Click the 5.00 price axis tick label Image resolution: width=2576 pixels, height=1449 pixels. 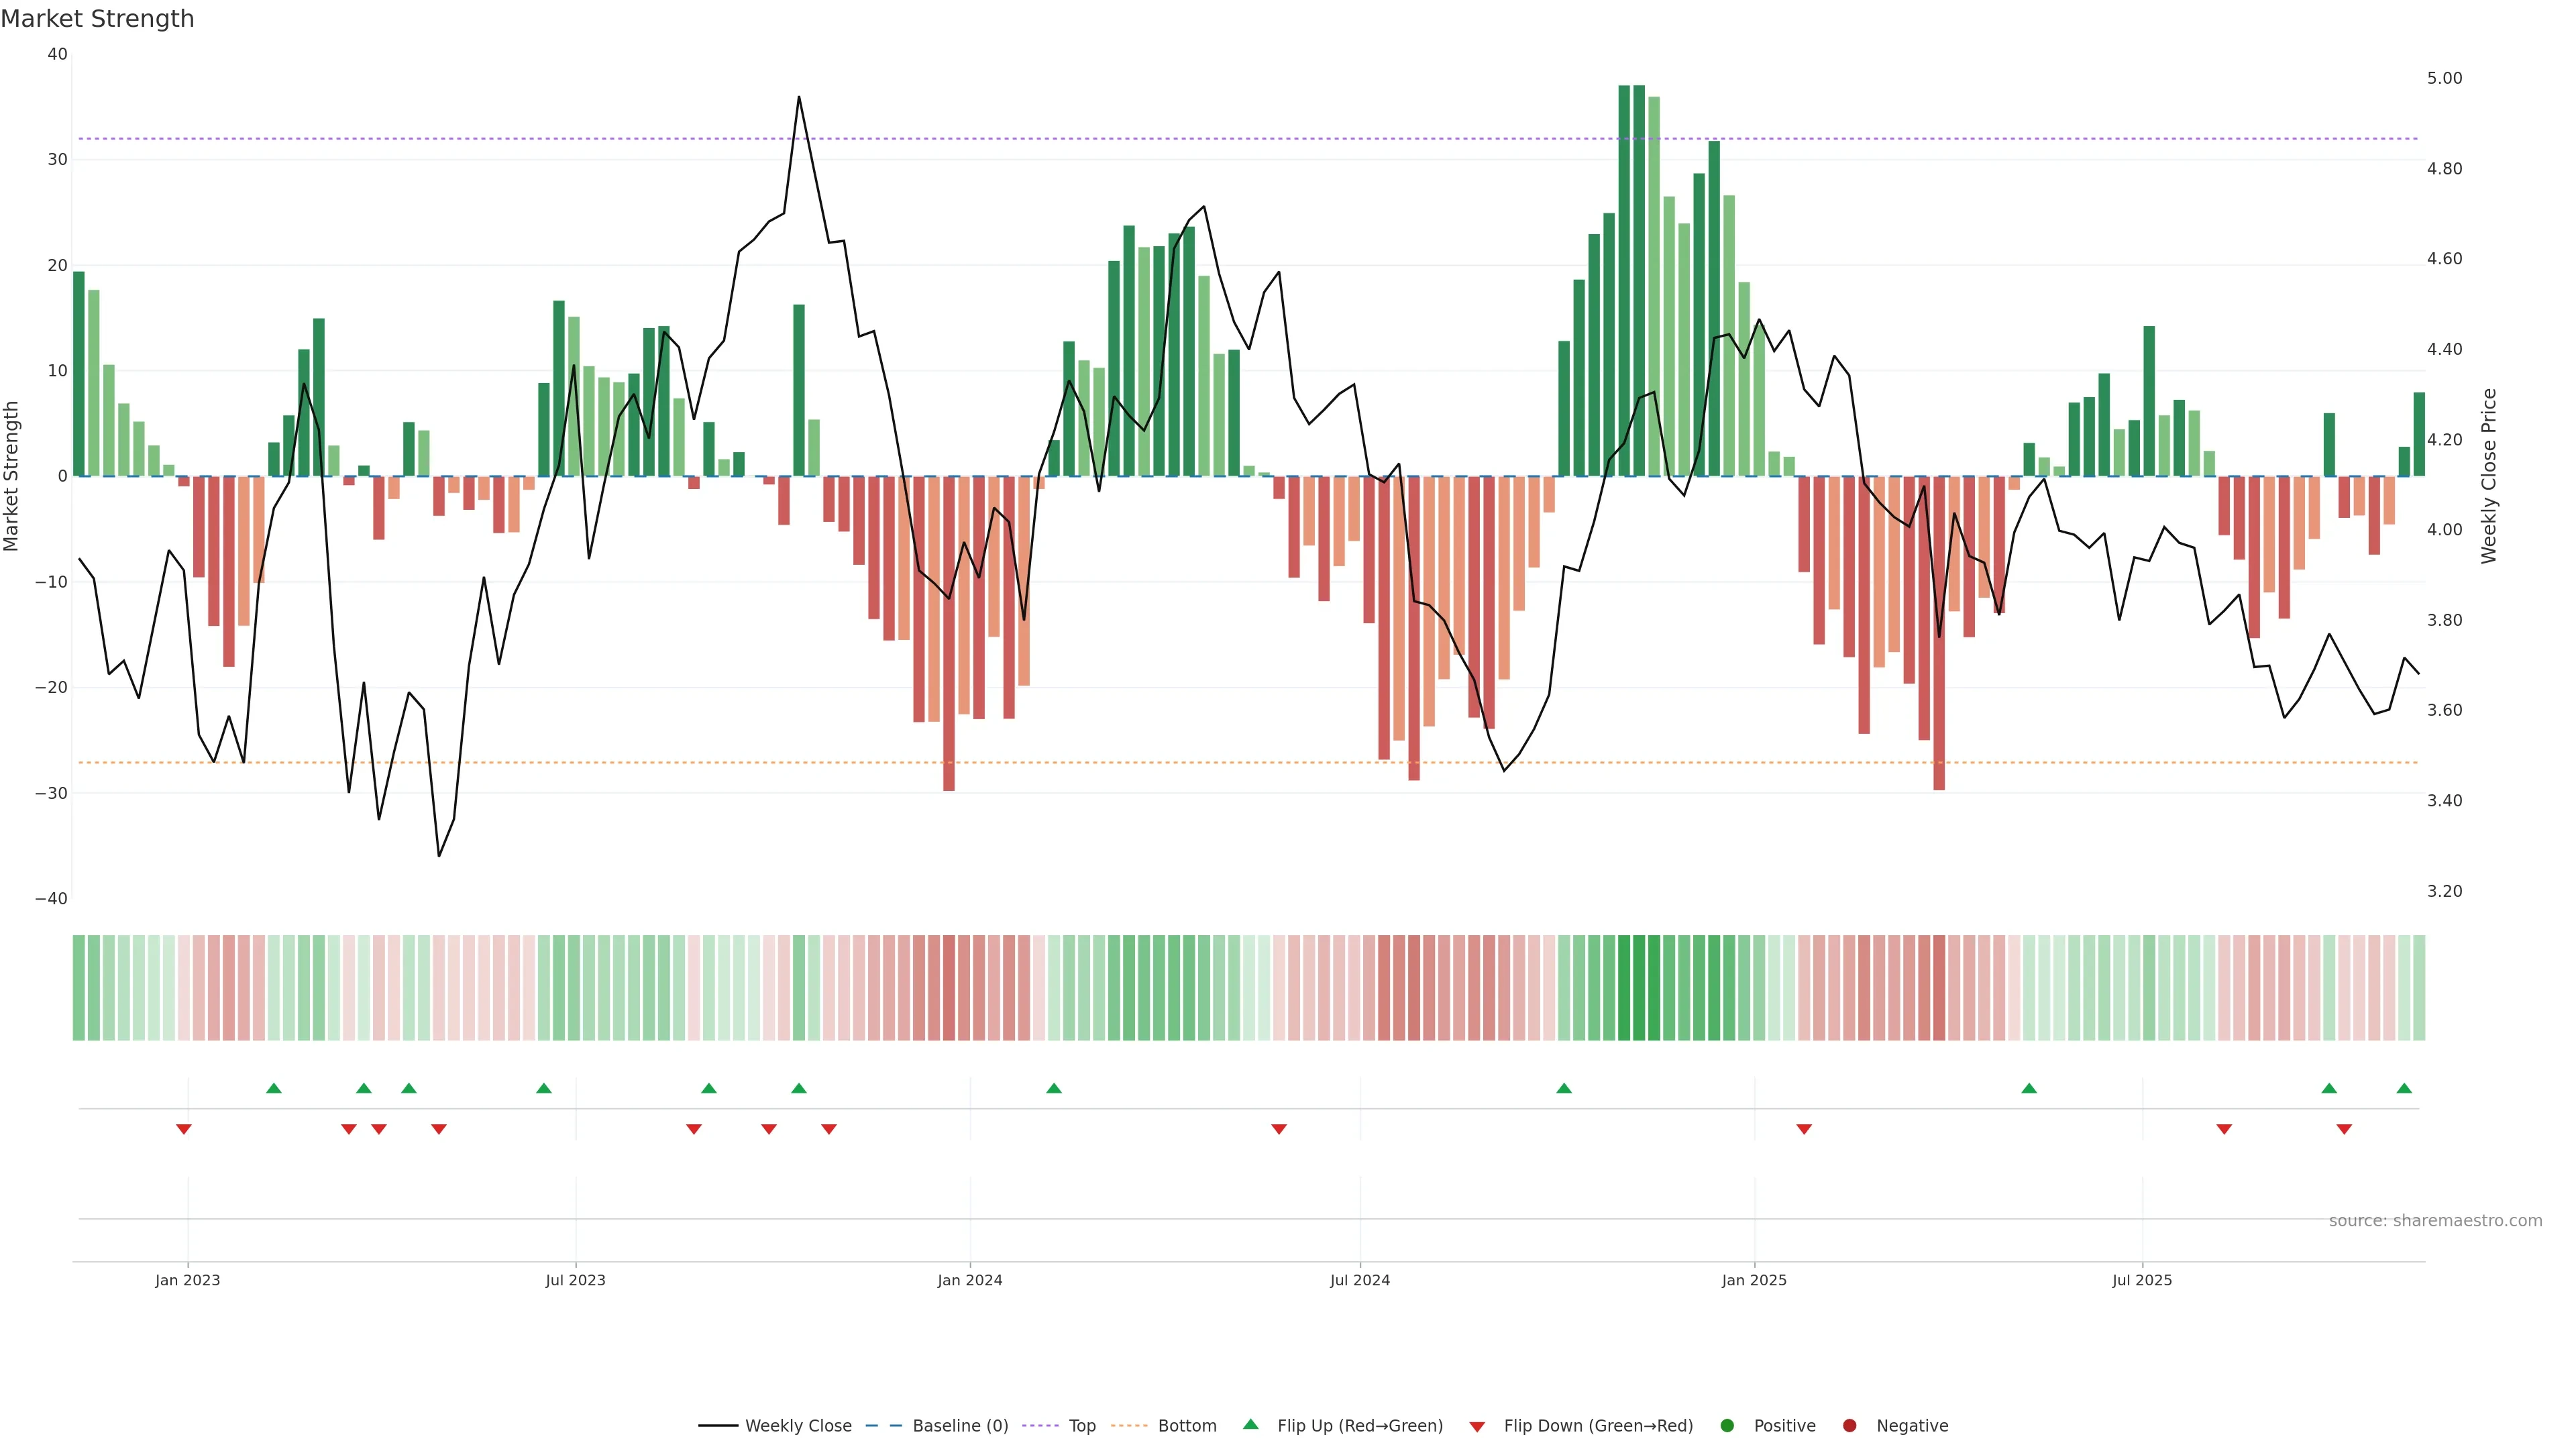click(2444, 78)
